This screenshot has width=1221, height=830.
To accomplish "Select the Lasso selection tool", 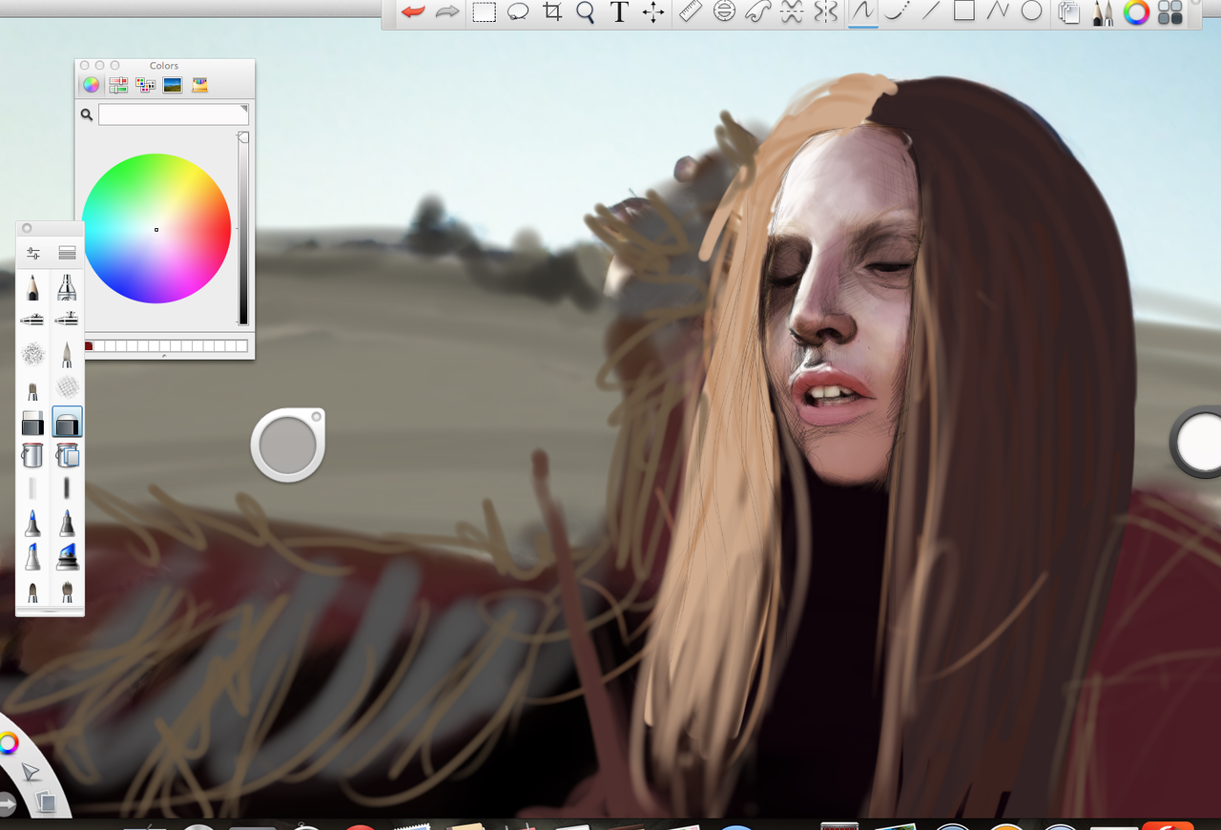I will pos(518,12).
